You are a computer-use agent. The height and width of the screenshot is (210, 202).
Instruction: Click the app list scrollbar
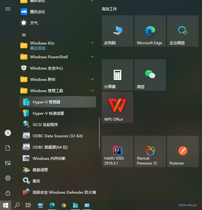pyautogui.click(x=99, y=133)
